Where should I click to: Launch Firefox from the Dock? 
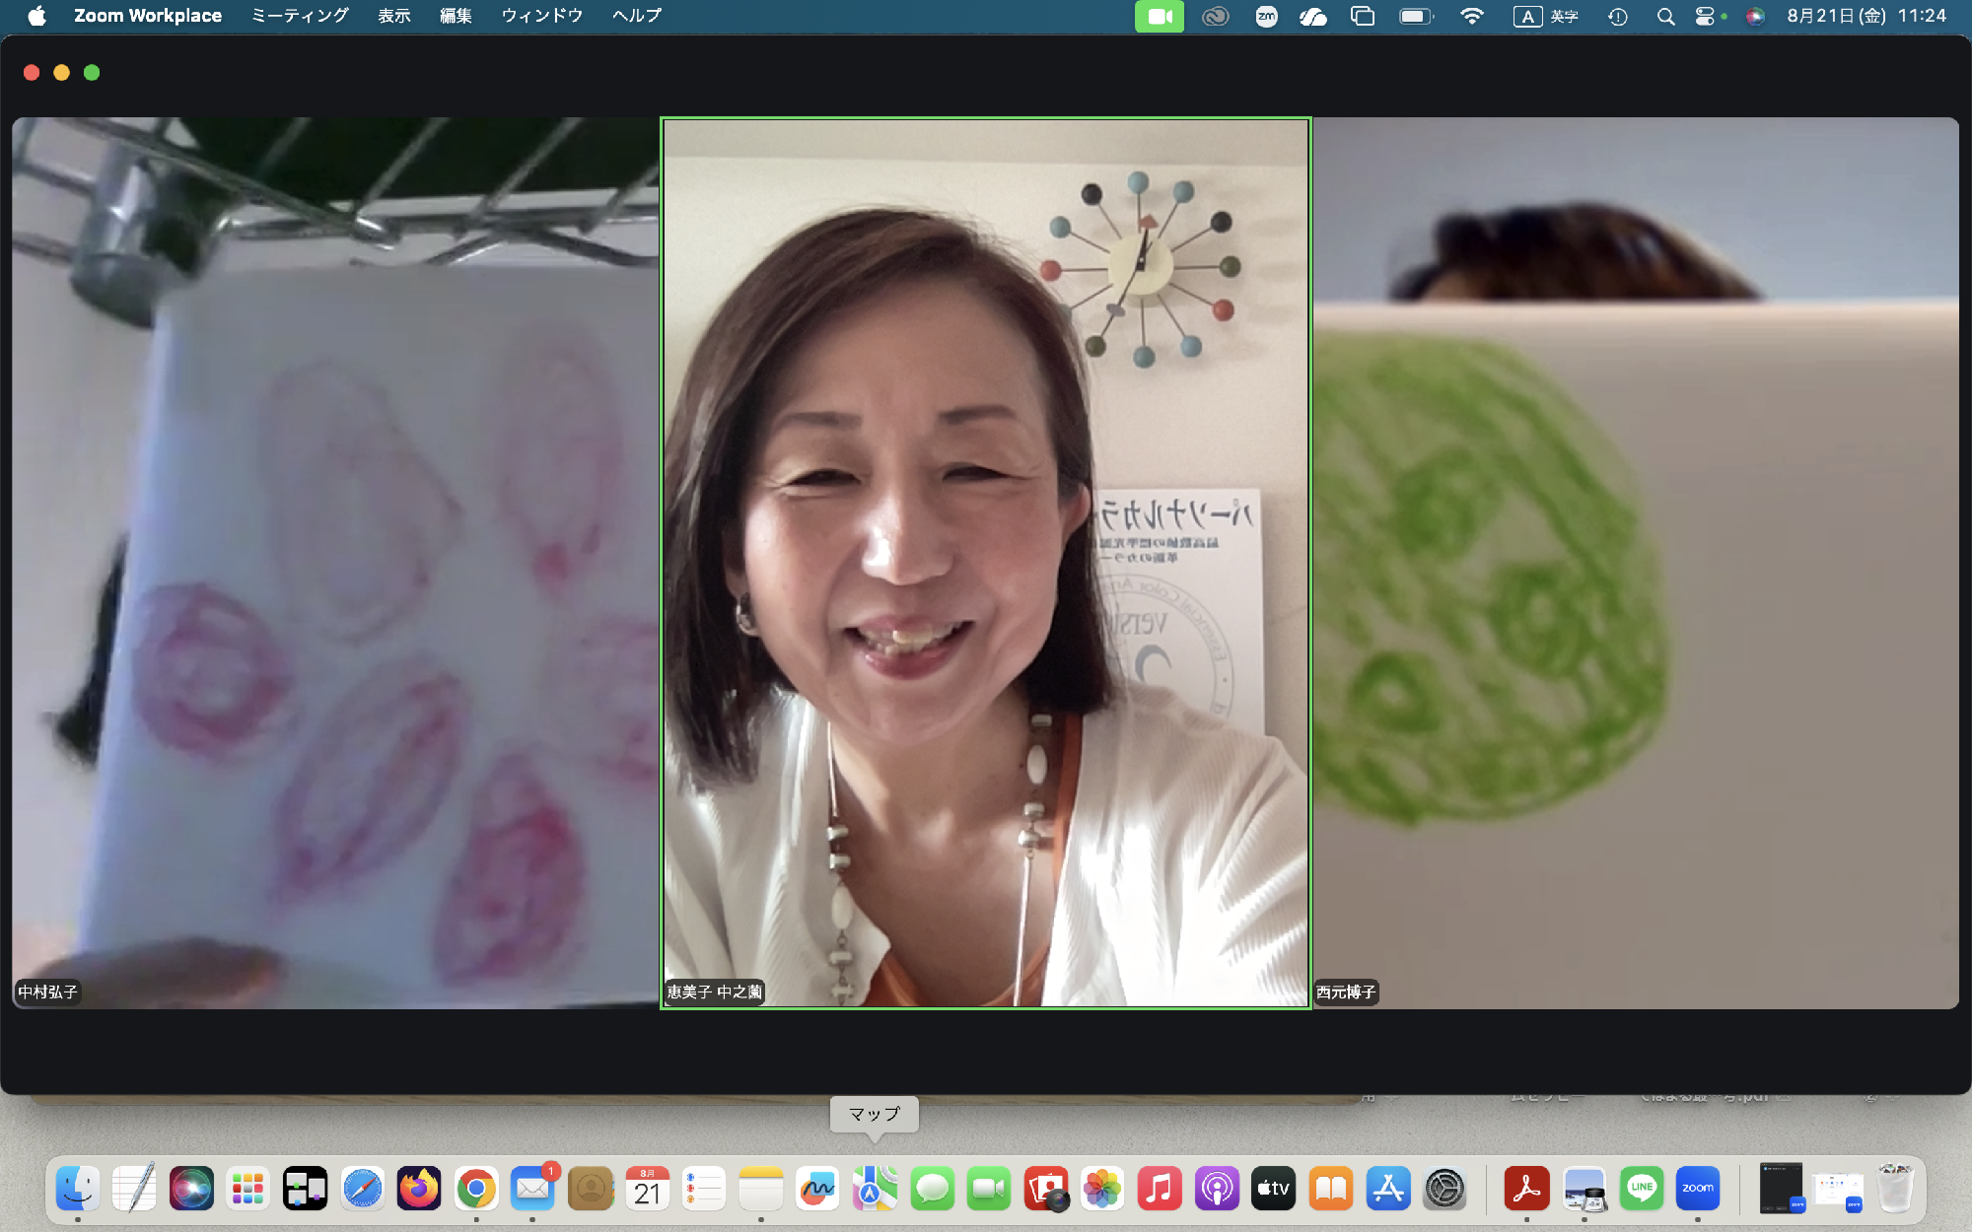point(419,1189)
